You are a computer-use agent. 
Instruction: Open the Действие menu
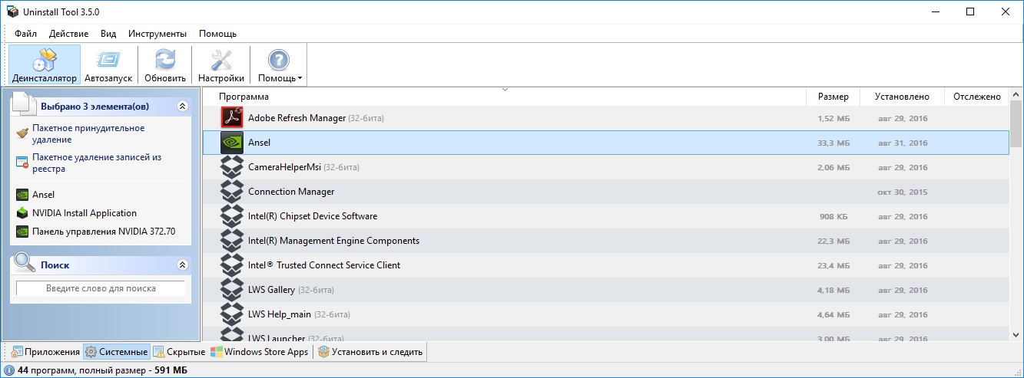point(68,34)
